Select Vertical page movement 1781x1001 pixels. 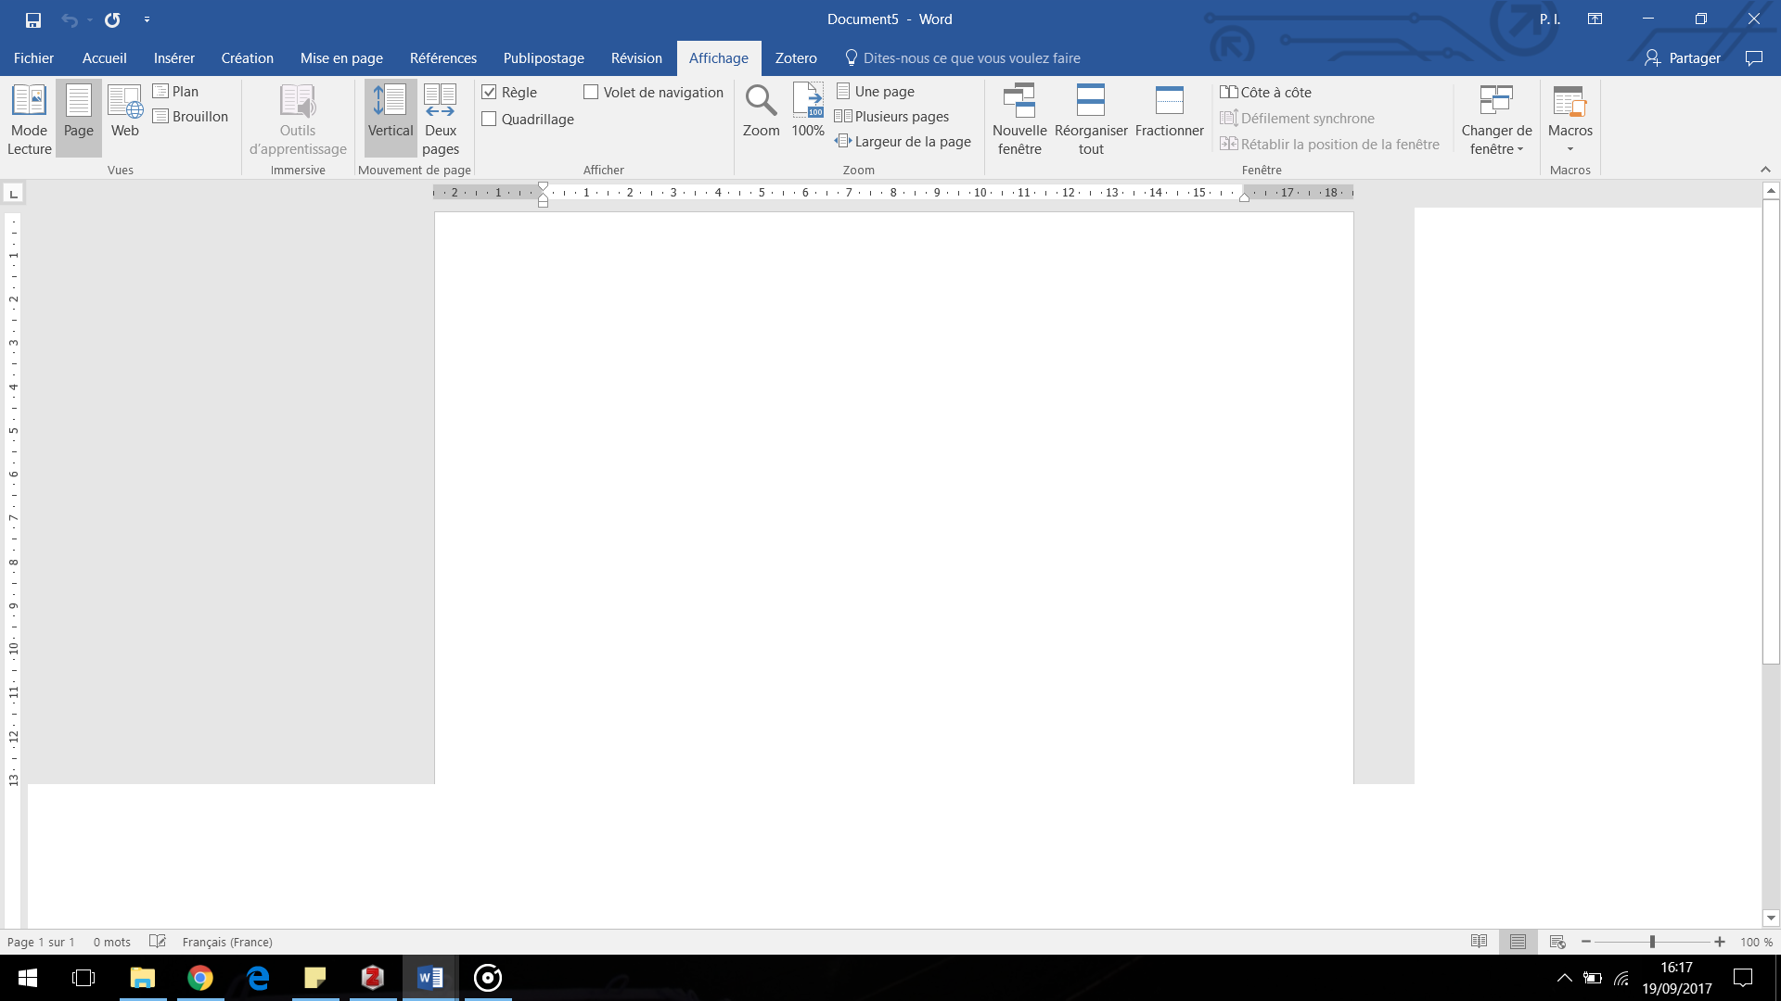click(x=391, y=119)
